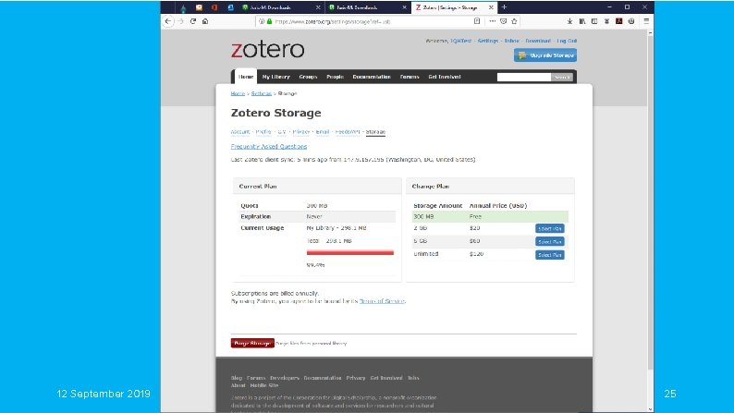The image size is (734, 413).
Task: Open the downloads arrow icon
Action: pyautogui.click(x=569, y=21)
